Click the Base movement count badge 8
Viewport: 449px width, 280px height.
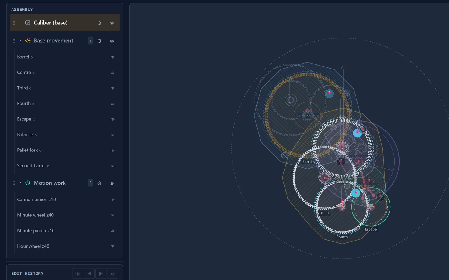tap(90, 40)
